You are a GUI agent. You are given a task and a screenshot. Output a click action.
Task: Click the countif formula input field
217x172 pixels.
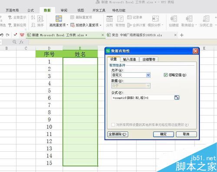pyautogui.click(x=143, y=98)
